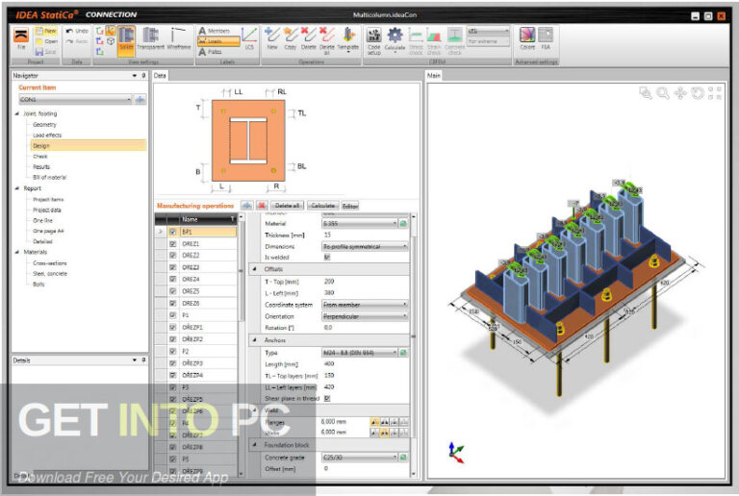Toggle the OREZ5 operation checkbox
Viewport: 739px width, 496px height.
click(172, 291)
